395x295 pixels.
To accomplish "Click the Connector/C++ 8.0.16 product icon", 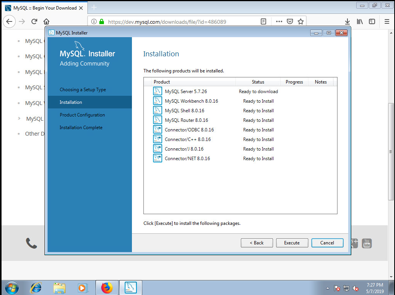I will tap(158, 139).
